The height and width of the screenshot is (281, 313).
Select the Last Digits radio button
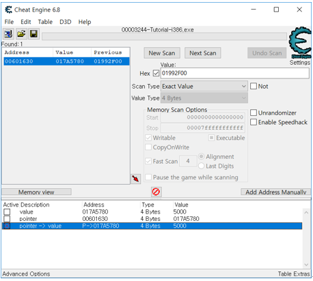pyautogui.click(x=201, y=166)
